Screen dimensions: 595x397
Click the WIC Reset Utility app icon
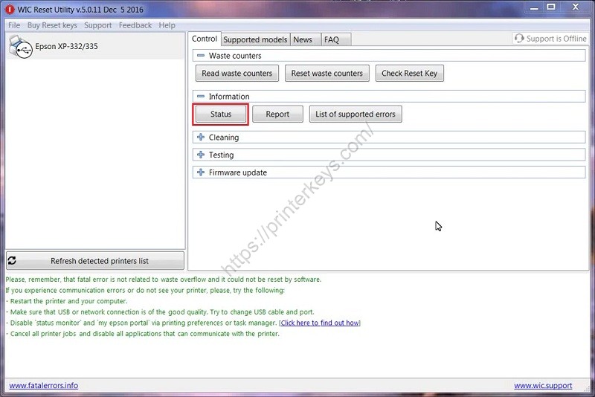tap(10, 10)
